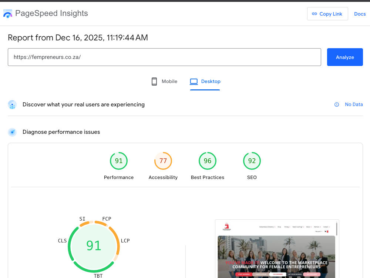
Task: Switch to the Mobile tab
Action: coord(165,81)
